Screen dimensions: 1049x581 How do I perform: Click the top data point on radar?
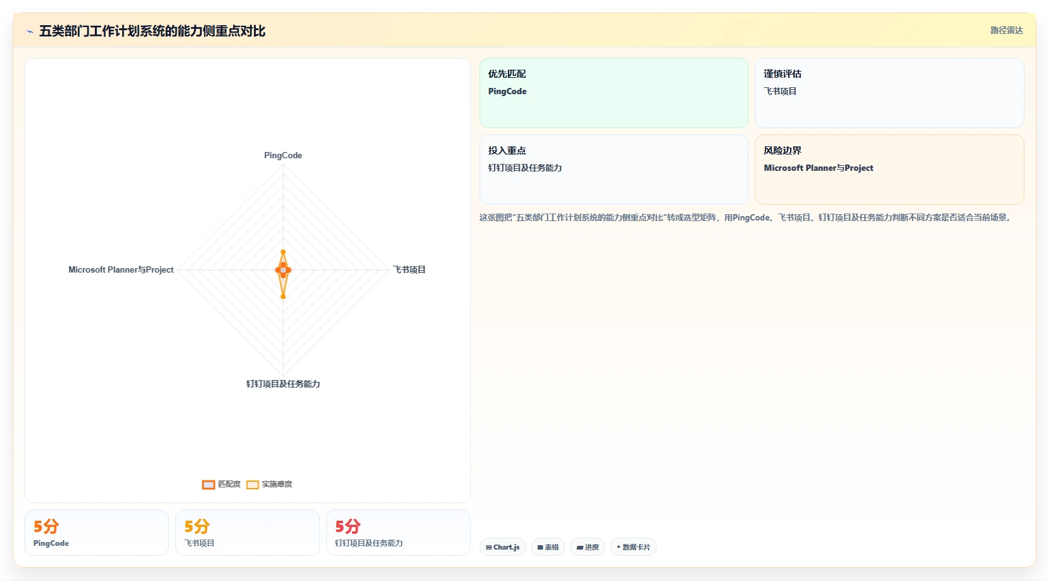tap(283, 252)
